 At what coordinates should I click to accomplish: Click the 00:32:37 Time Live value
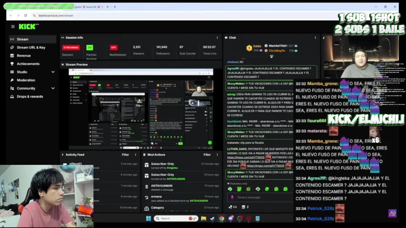[209, 47]
